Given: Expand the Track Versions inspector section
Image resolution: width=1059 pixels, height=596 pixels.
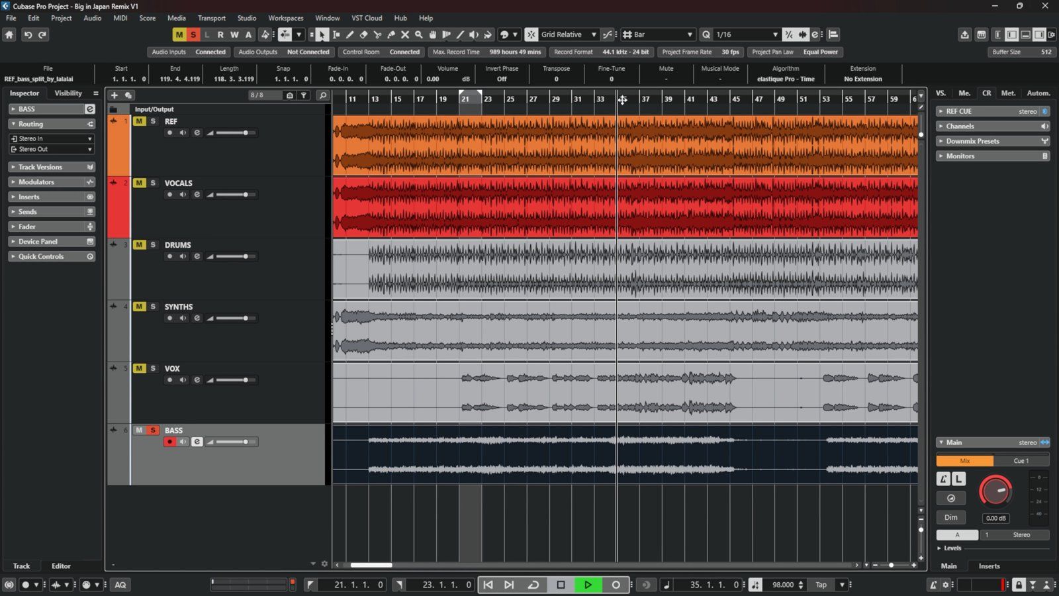Looking at the screenshot, I should point(52,168).
